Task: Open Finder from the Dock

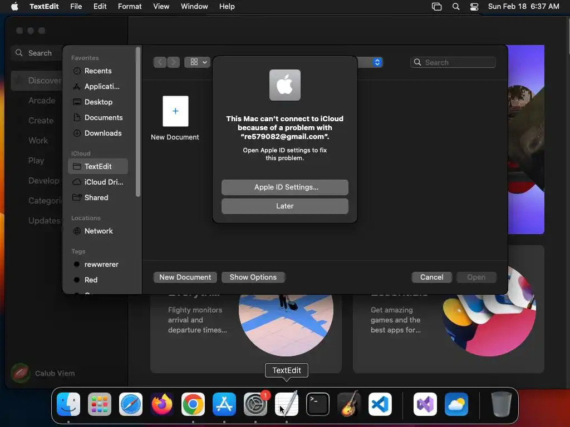Action: click(68, 404)
